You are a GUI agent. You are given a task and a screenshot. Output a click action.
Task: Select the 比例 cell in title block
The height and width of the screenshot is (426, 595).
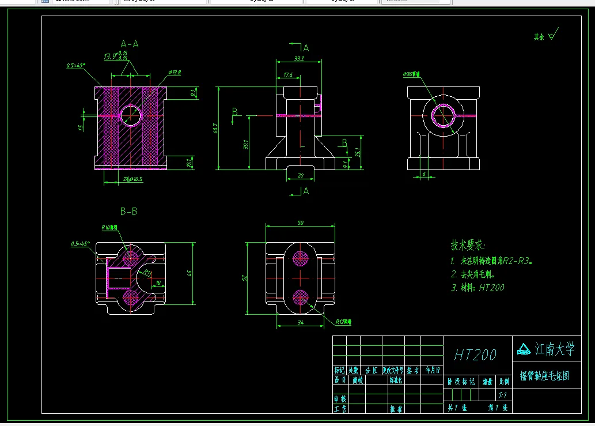click(505, 382)
